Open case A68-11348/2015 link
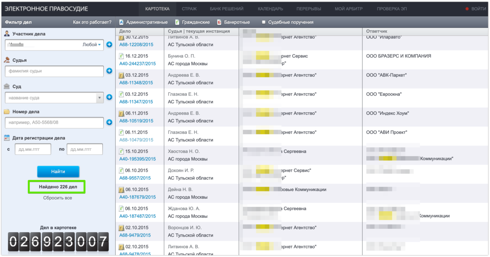 136,83
